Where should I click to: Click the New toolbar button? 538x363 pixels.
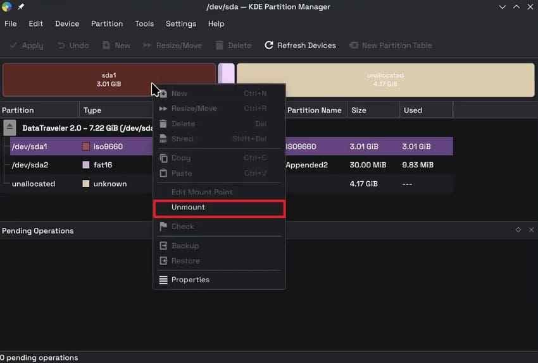[116, 45]
